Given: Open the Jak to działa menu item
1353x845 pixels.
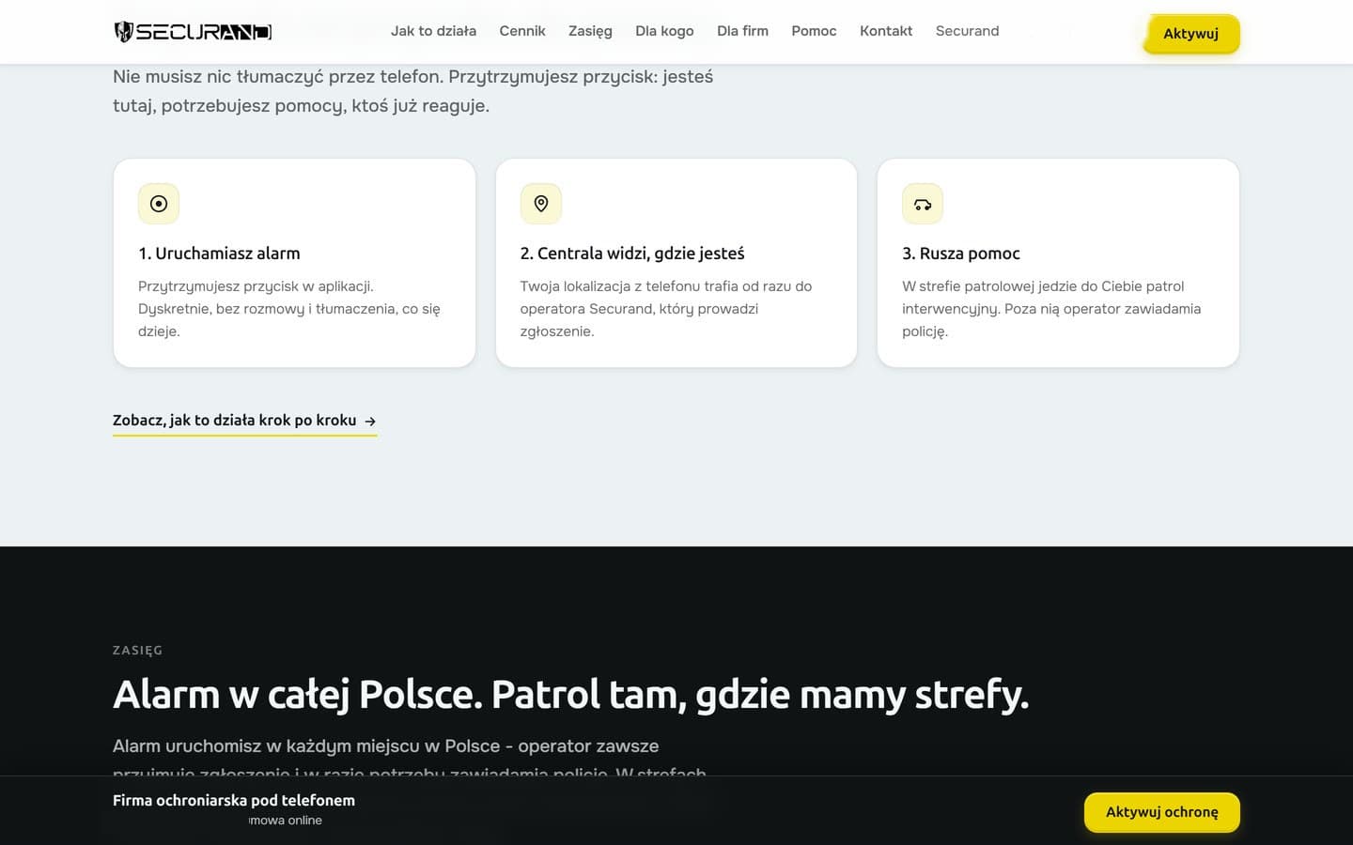Looking at the screenshot, I should coord(433,31).
